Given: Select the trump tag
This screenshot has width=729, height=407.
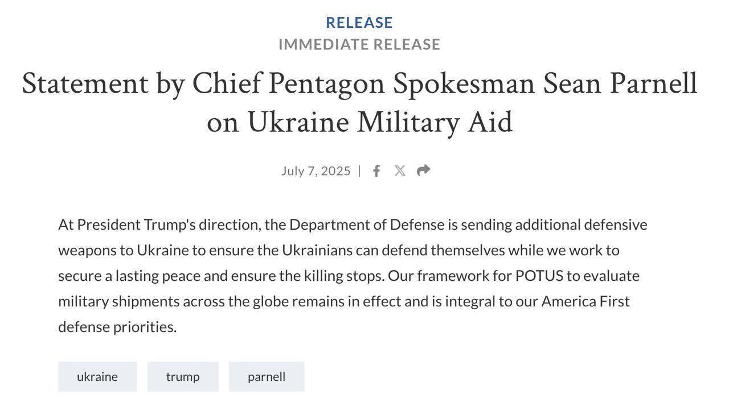Looking at the screenshot, I should [183, 377].
